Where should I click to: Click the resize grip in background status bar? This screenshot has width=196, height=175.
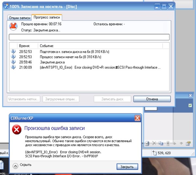(193, 154)
